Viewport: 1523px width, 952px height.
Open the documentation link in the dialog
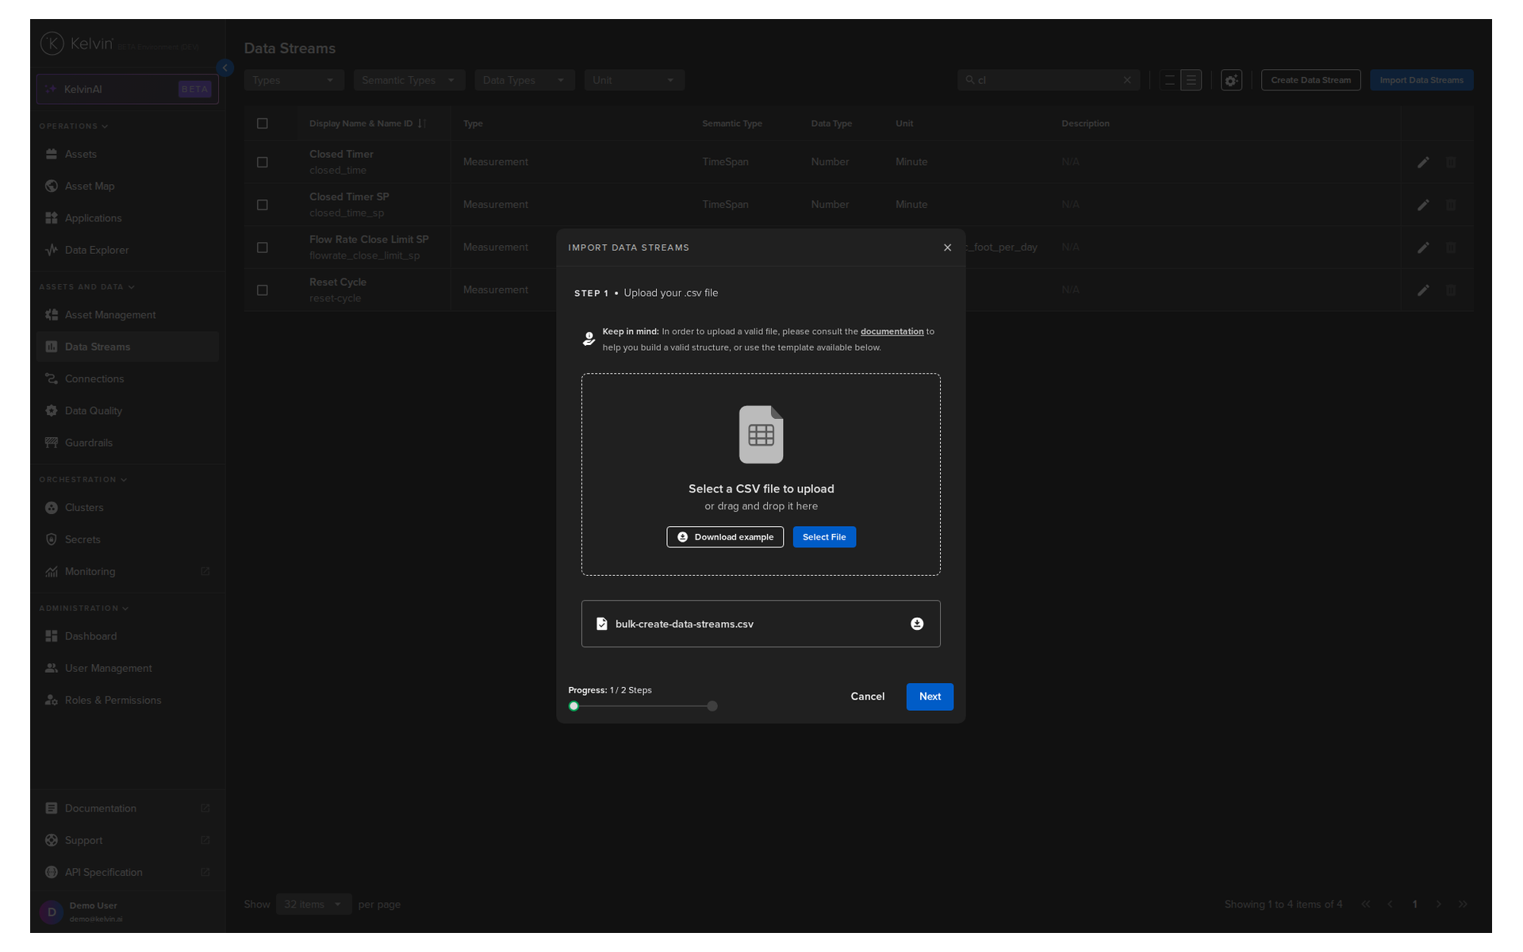tap(892, 332)
